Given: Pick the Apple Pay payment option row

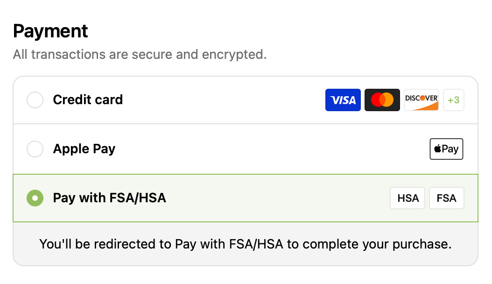Looking at the screenshot, I should pos(246,149).
